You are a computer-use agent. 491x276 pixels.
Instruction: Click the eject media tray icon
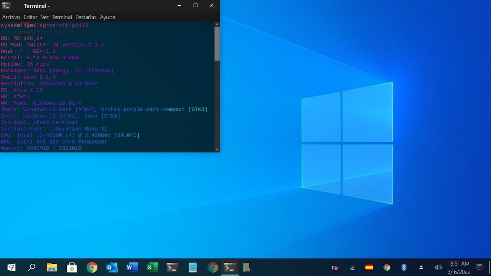[x=421, y=267]
